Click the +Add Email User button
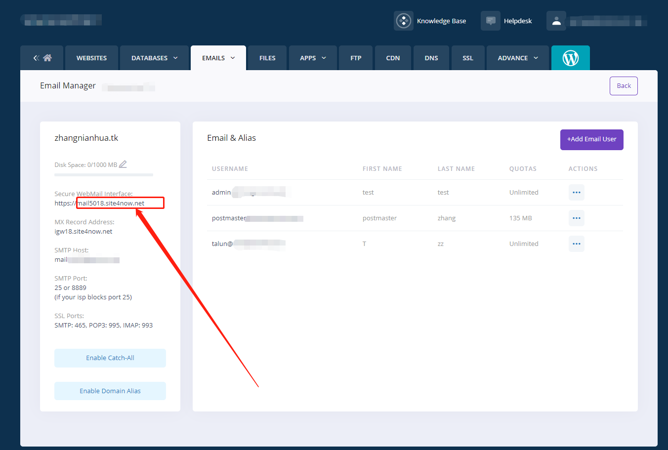668x450 pixels. [x=591, y=139]
